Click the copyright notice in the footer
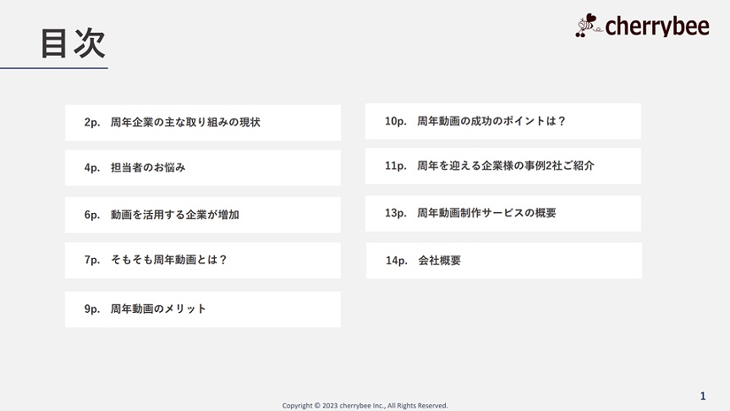Screen dimensions: 730x411 click(365, 405)
